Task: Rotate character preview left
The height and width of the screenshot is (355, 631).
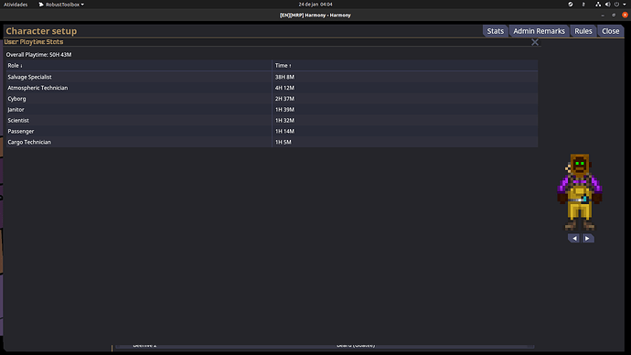Action: [x=574, y=238]
